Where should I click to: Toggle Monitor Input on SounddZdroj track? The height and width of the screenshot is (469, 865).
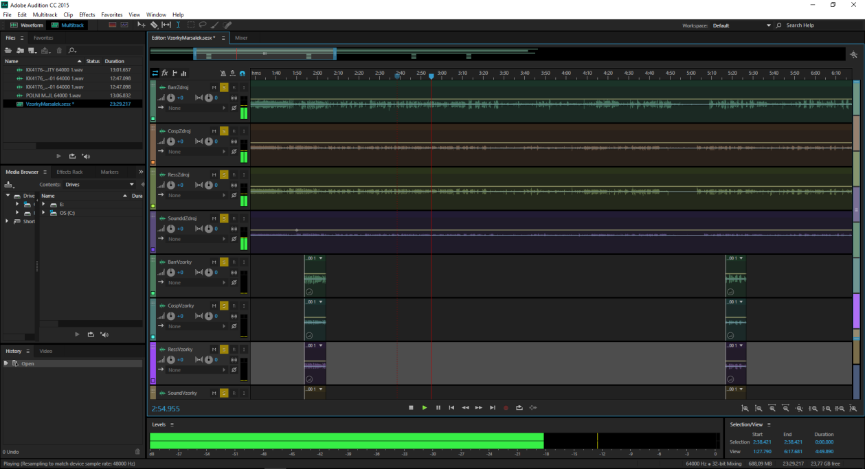click(243, 218)
